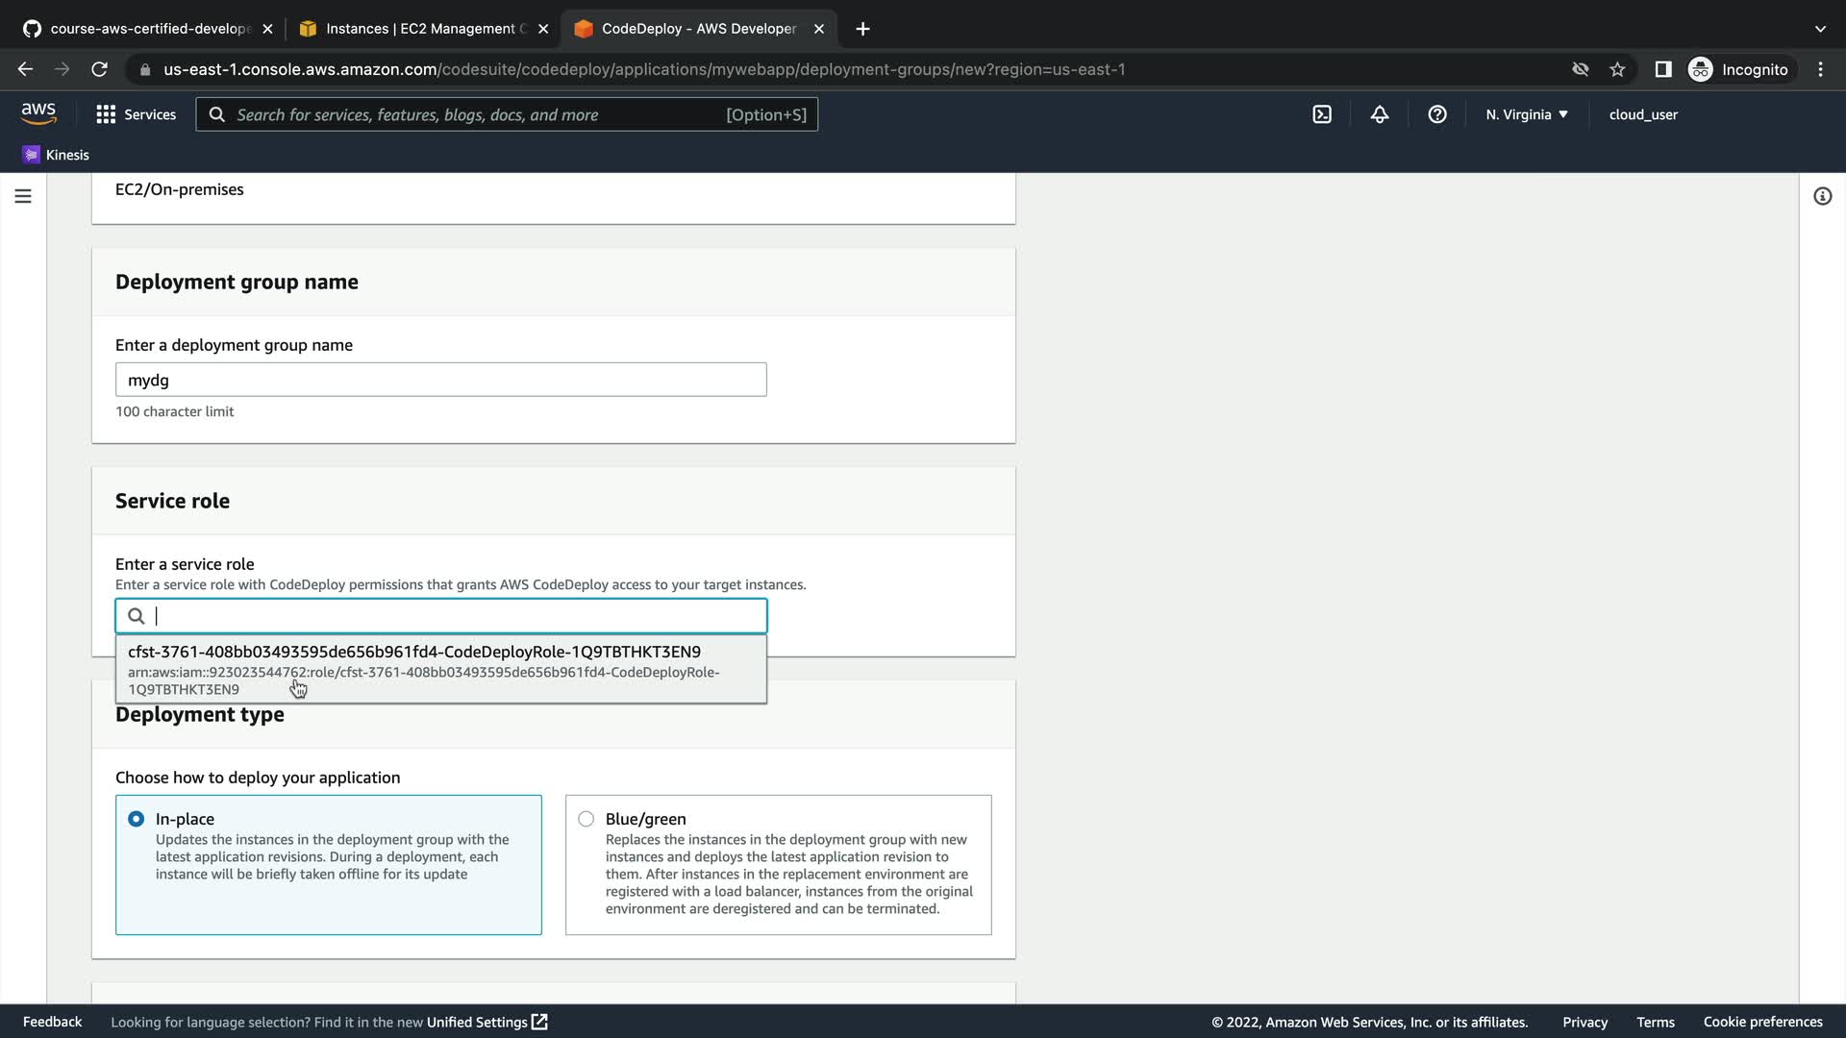1846x1038 pixels.
Task: Click the deployment group name field
Action: pos(440,380)
